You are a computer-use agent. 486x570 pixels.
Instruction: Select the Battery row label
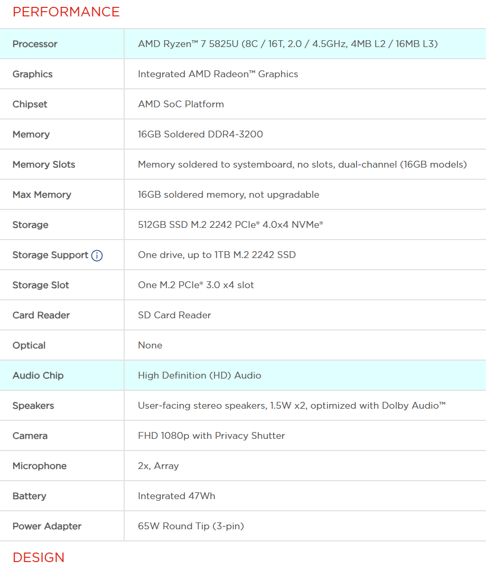30,496
